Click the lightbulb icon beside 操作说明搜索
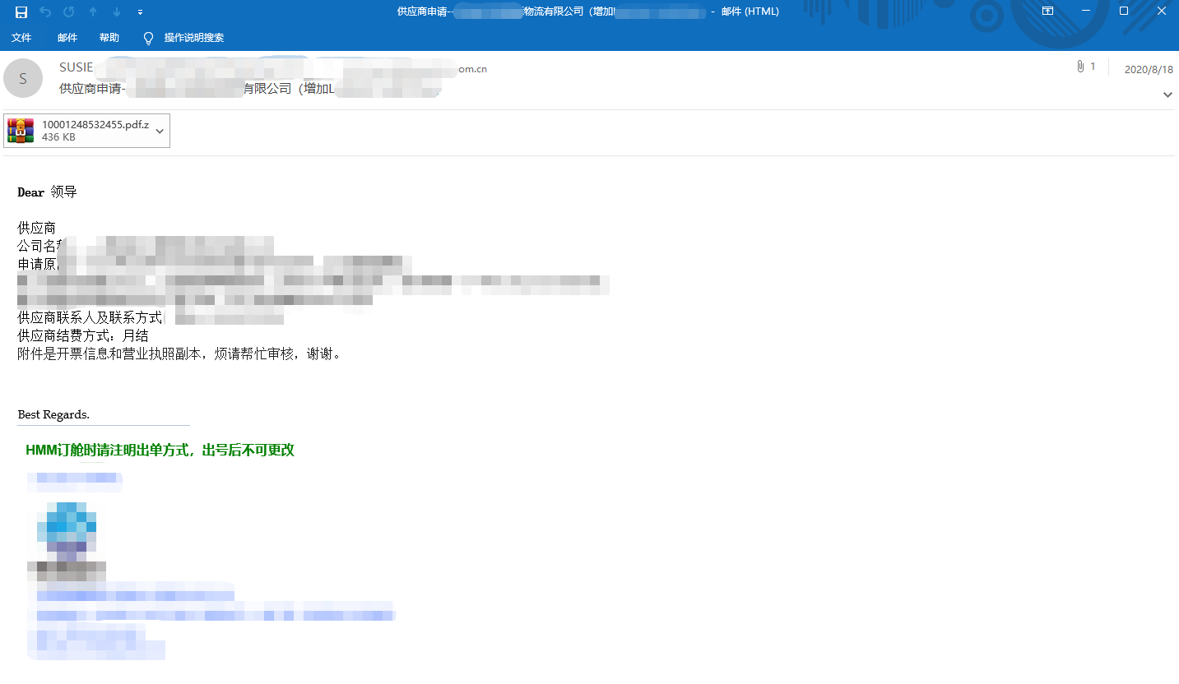This screenshot has height=684, width=1179. [148, 38]
